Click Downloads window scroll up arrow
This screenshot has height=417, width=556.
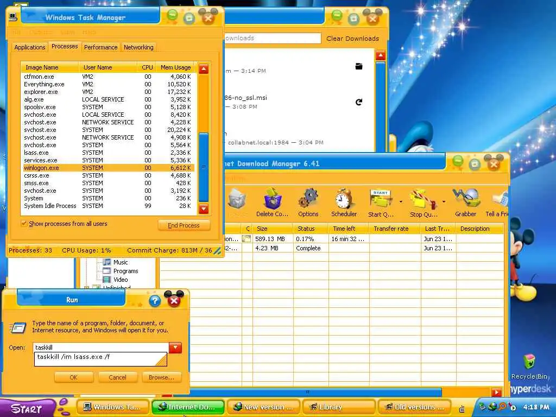click(x=381, y=56)
